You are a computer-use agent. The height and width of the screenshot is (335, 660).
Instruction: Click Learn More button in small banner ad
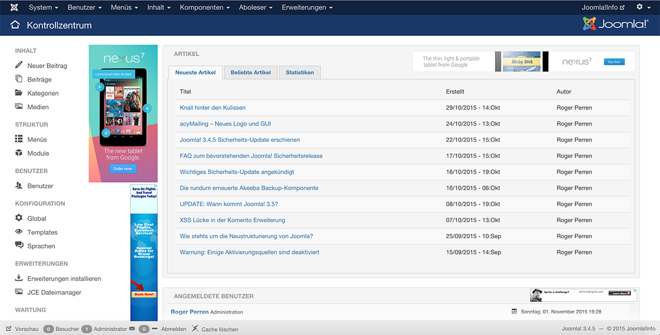tap(620, 293)
